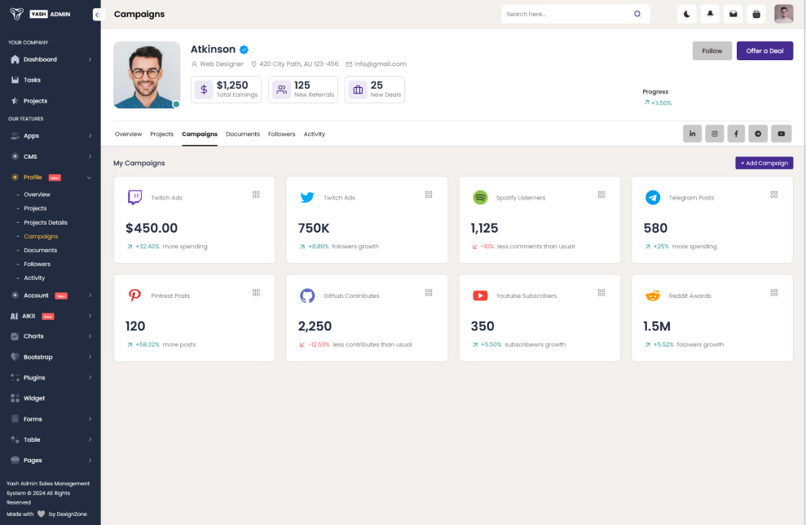Open the Github Contributes card grid menu

(x=429, y=292)
